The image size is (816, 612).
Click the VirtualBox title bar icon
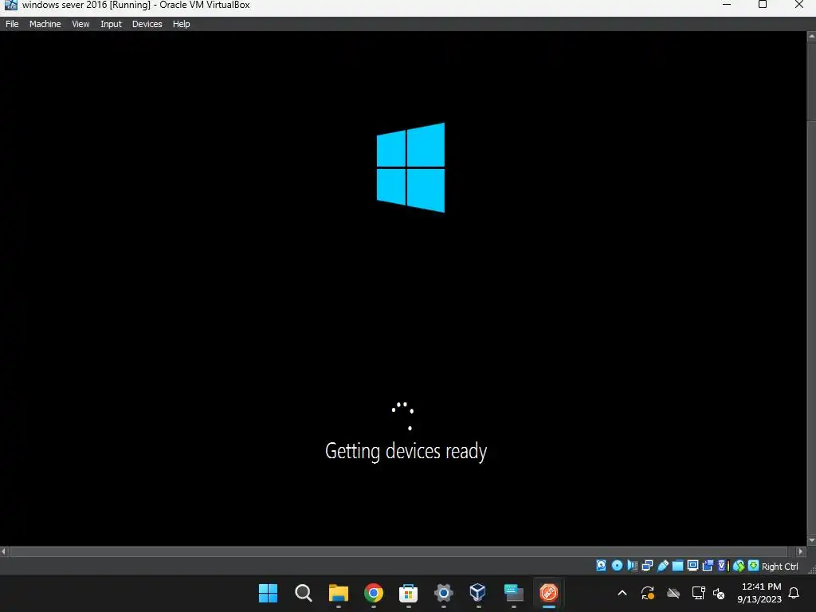(x=10, y=5)
